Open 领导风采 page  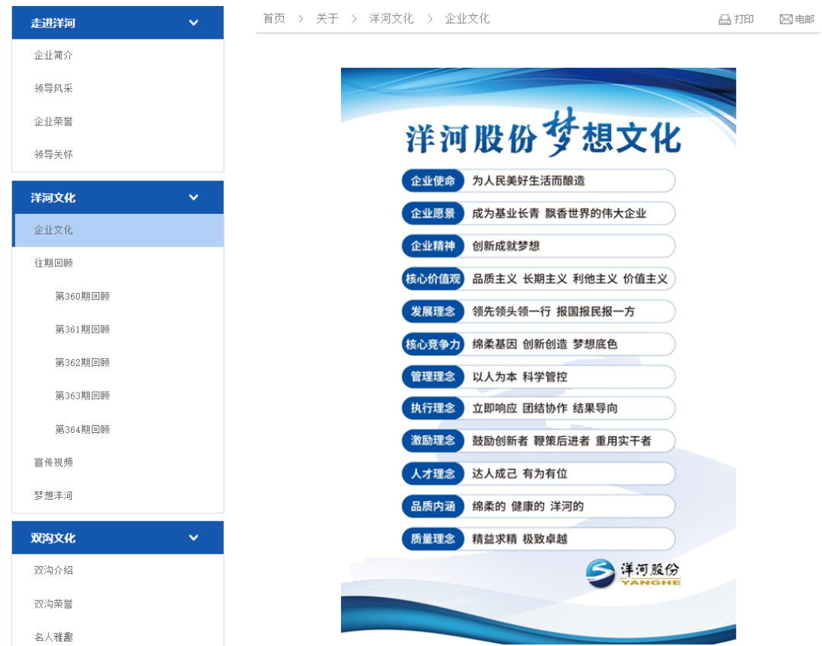click(x=53, y=88)
